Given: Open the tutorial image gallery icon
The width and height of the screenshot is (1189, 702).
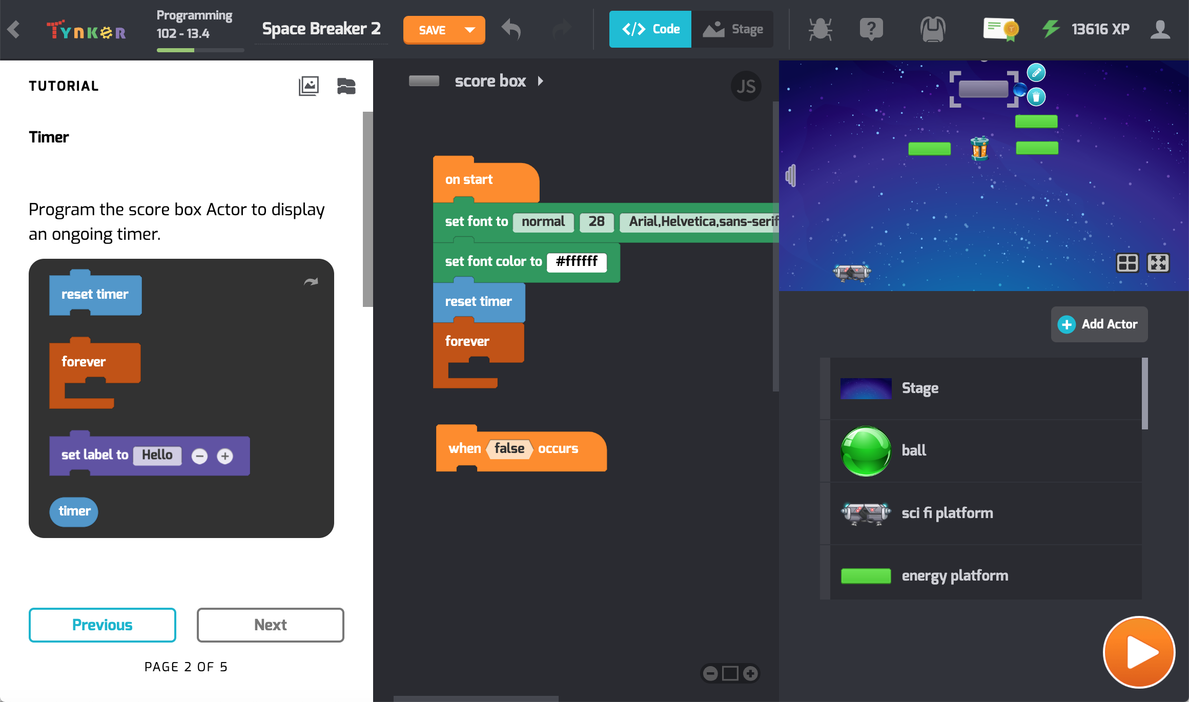Looking at the screenshot, I should point(309,86).
